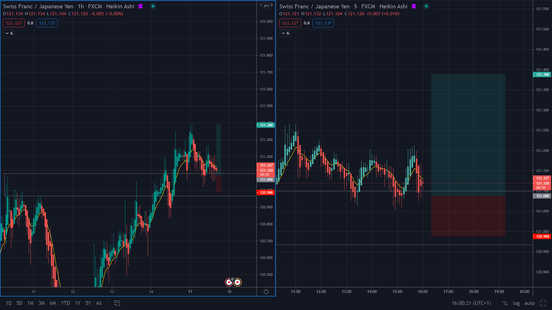Image resolution: width=552 pixels, height=310 pixels.
Task: Toggle auto scale mode
Action: pos(530,303)
